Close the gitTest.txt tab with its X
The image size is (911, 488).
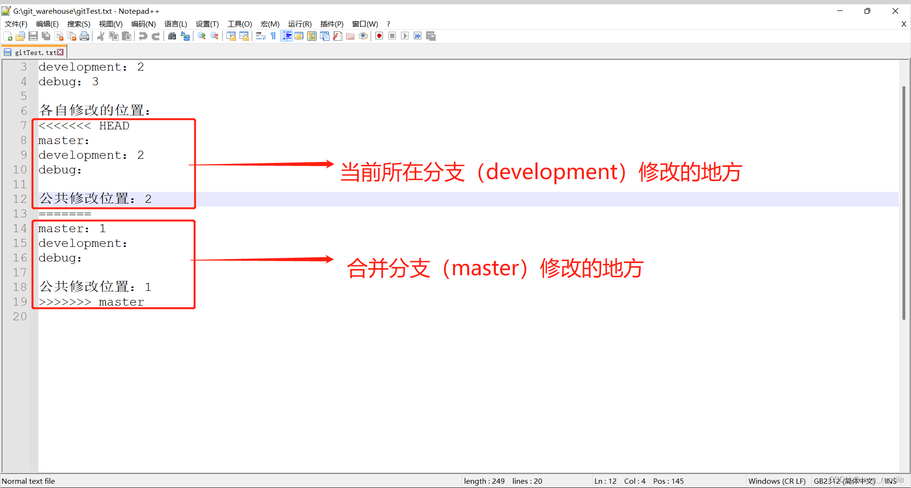tap(61, 52)
